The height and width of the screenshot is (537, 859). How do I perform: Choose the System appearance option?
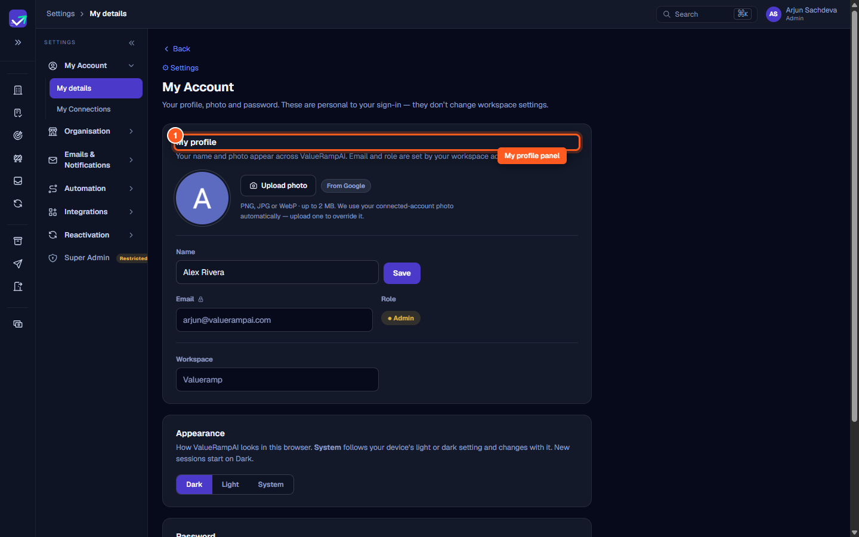point(271,484)
